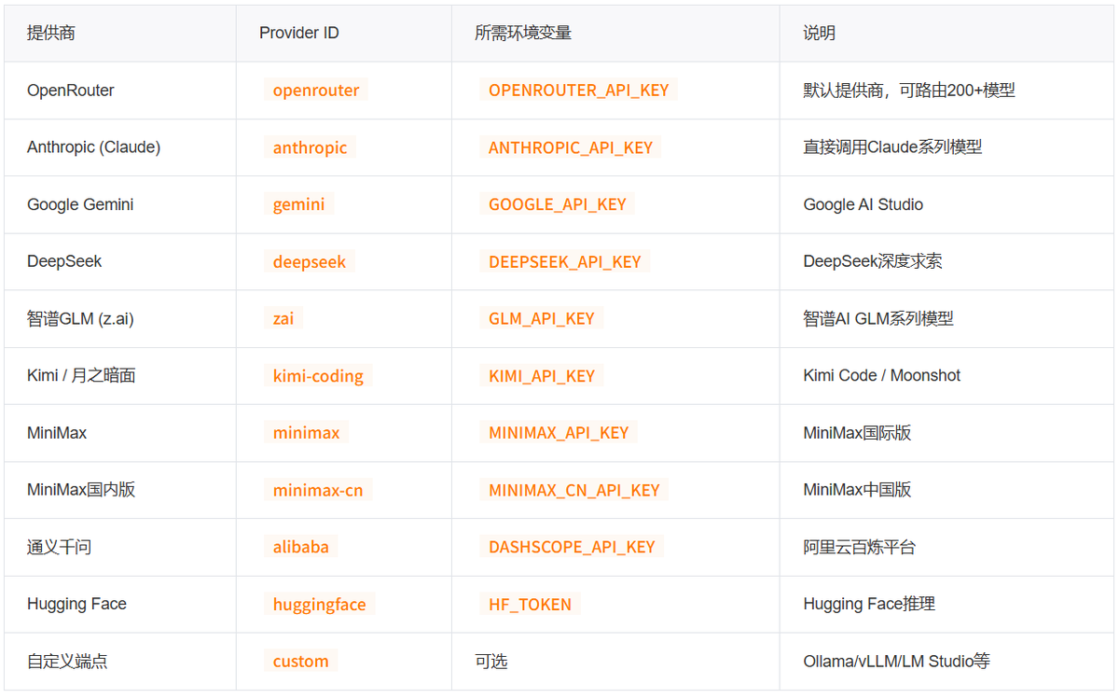Viewport: 1119px width, 698px height.
Task: Select the KIMI_API_KEY variable text
Action: click(542, 376)
